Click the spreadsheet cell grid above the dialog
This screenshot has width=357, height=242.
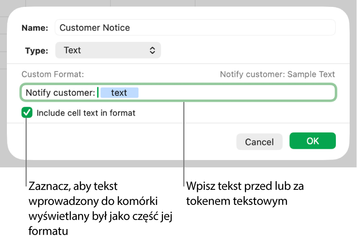point(151,3)
